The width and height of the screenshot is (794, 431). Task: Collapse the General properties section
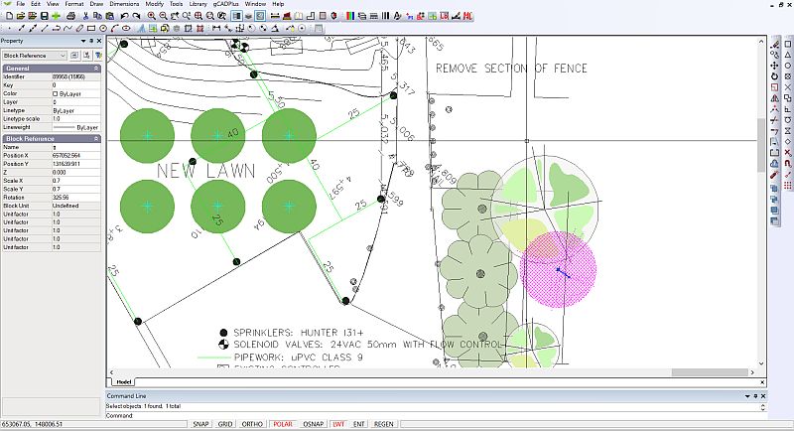click(95, 68)
